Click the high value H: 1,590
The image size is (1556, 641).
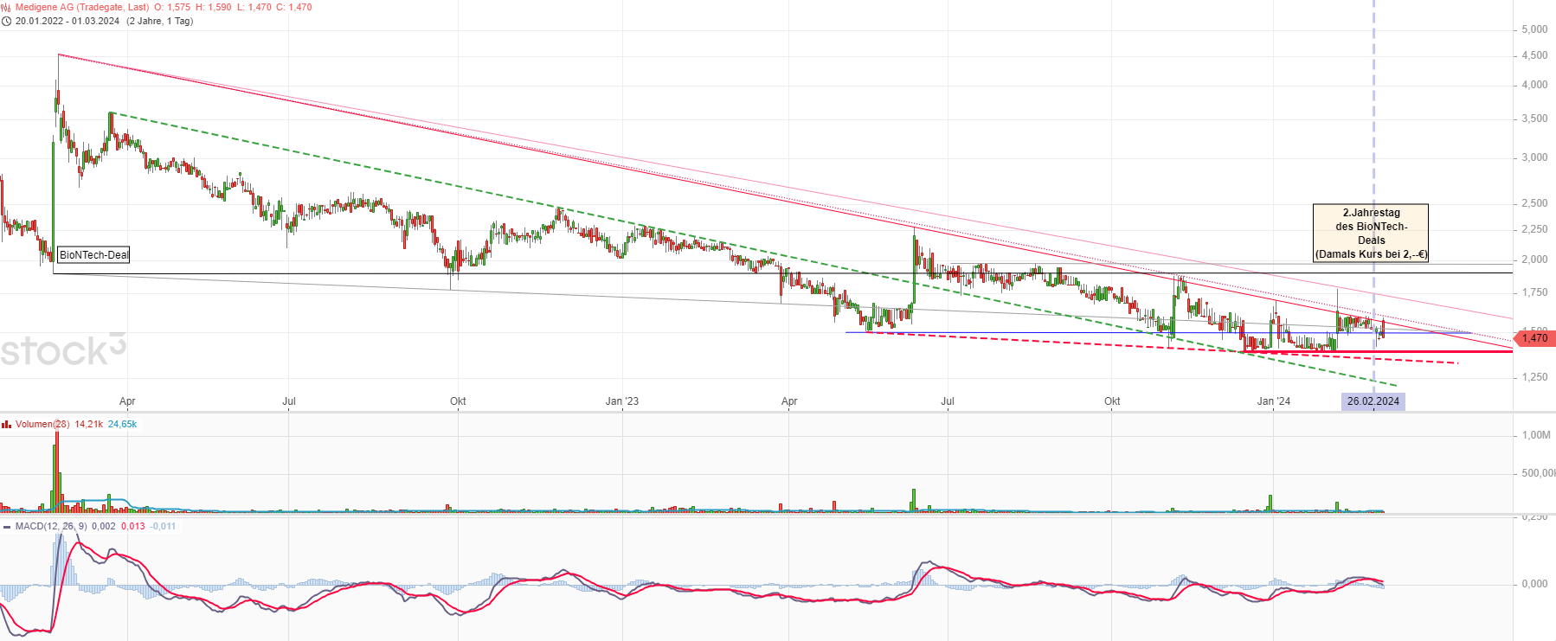(x=214, y=7)
